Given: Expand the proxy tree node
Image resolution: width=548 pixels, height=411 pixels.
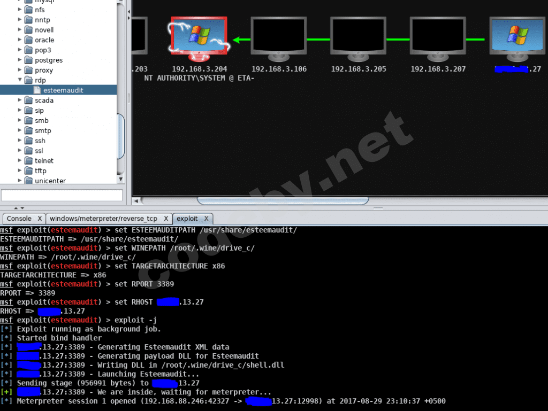Looking at the screenshot, I should 20,70.
